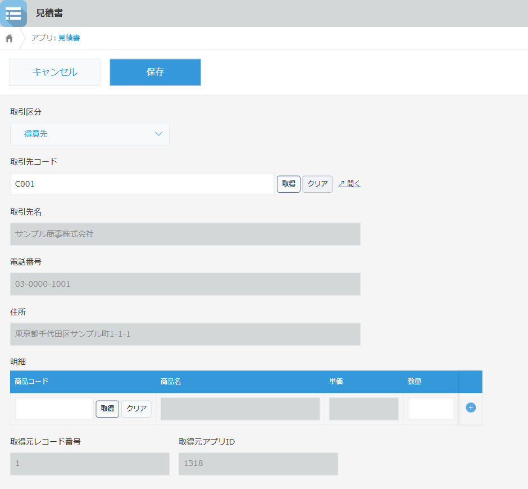Click the 取得元アプリID label

coord(207,442)
